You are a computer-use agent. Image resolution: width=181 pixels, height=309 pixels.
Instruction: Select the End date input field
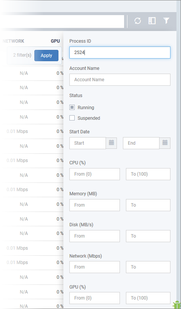point(141,143)
